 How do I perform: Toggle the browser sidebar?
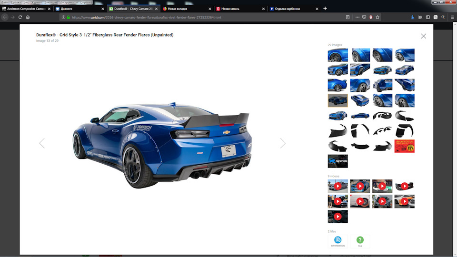[428, 17]
